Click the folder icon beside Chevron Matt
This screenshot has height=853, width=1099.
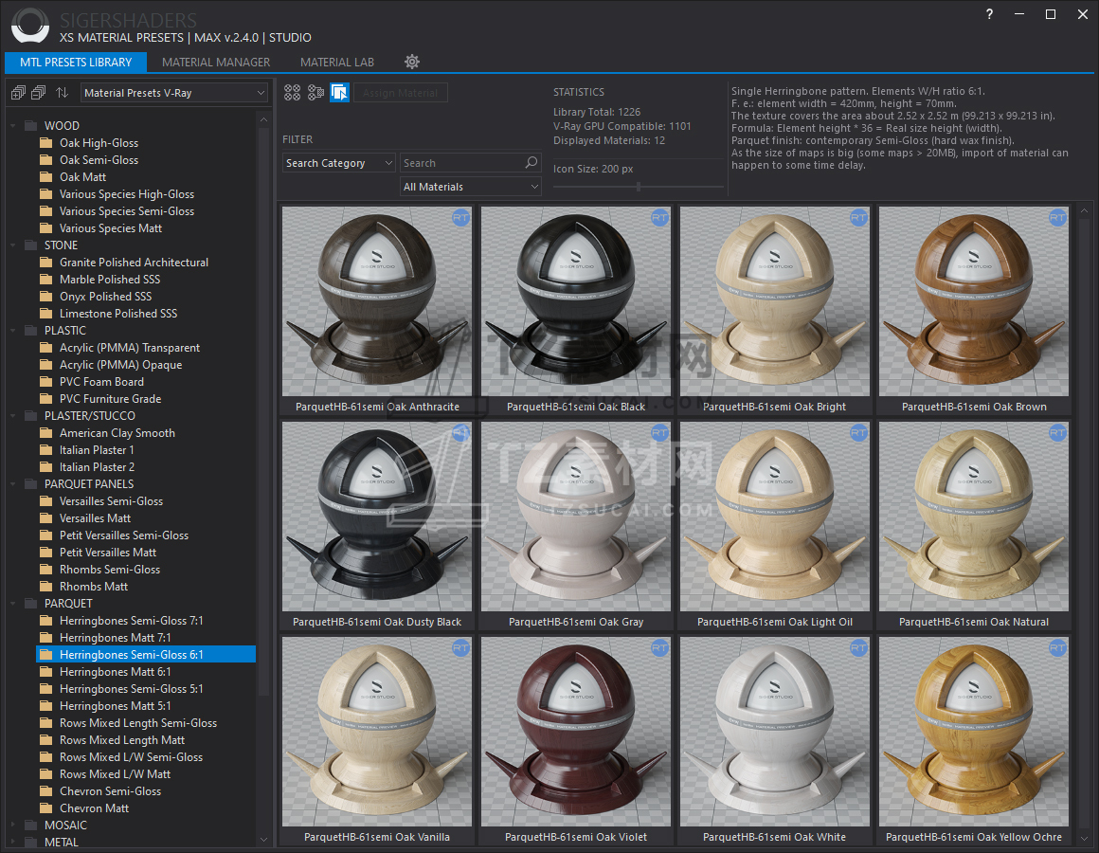pos(46,808)
